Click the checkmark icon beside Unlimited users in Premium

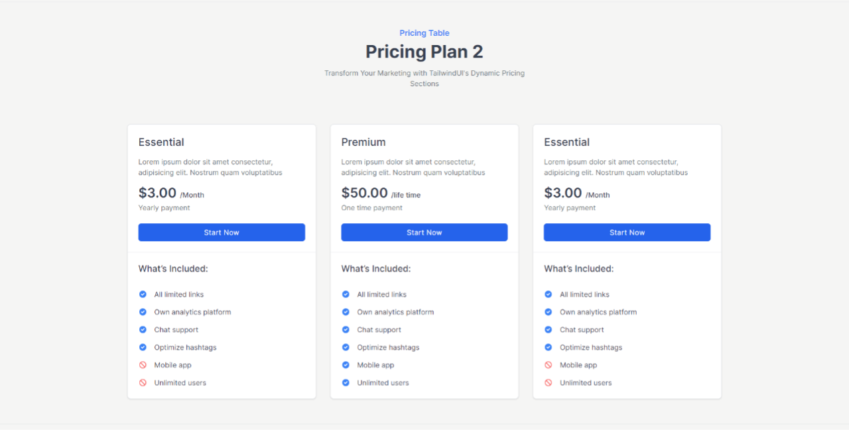346,383
